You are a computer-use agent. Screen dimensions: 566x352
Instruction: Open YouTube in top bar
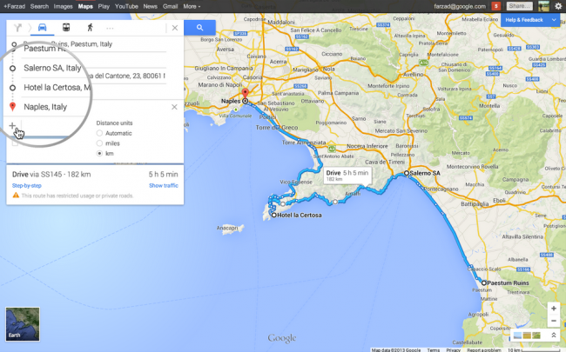point(126,6)
